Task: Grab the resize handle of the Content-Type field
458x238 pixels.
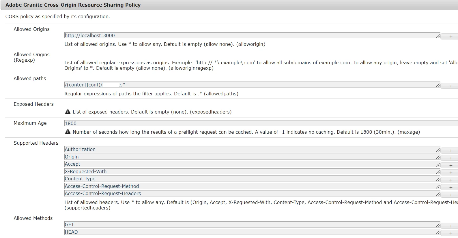Action: (438, 180)
